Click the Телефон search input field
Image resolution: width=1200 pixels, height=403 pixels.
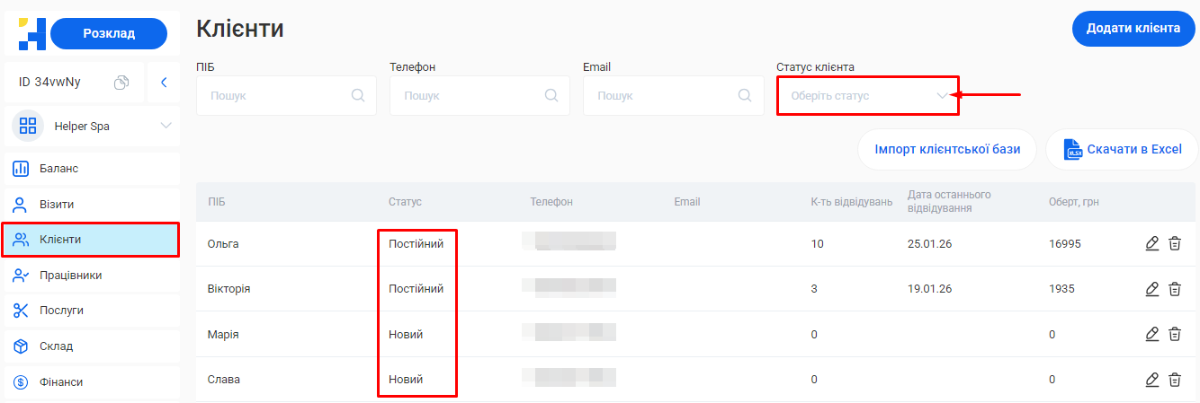pos(463,95)
